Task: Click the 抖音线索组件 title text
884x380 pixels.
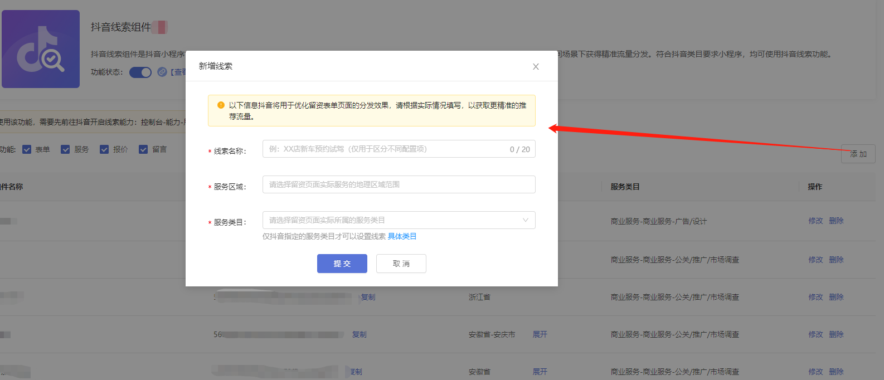Action: pos(121,27)
